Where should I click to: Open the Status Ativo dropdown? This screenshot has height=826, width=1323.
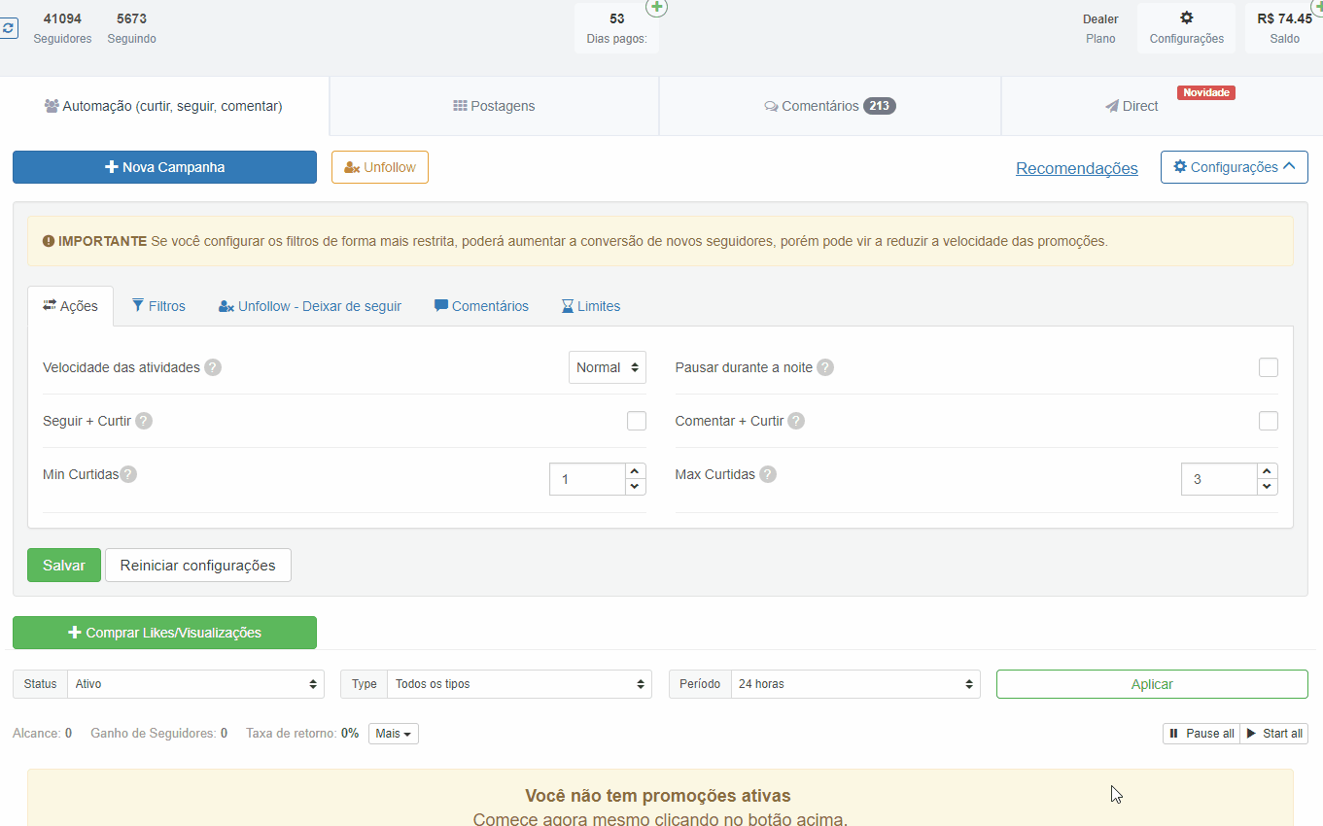click(196, 684)
